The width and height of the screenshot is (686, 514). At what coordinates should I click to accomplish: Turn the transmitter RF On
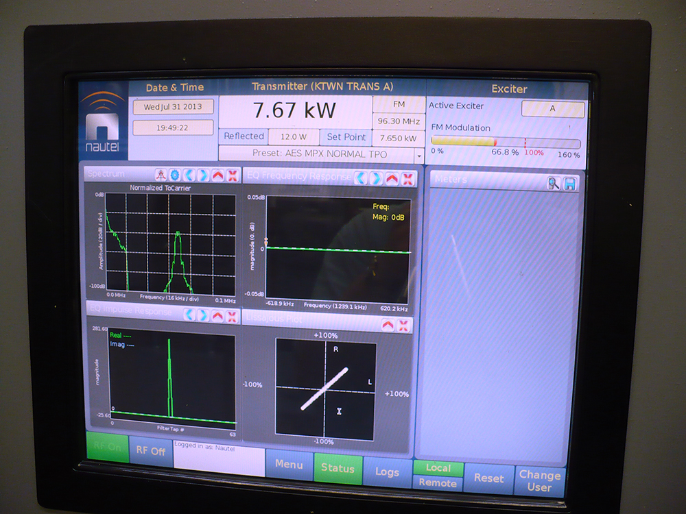[x=108, y=447]
